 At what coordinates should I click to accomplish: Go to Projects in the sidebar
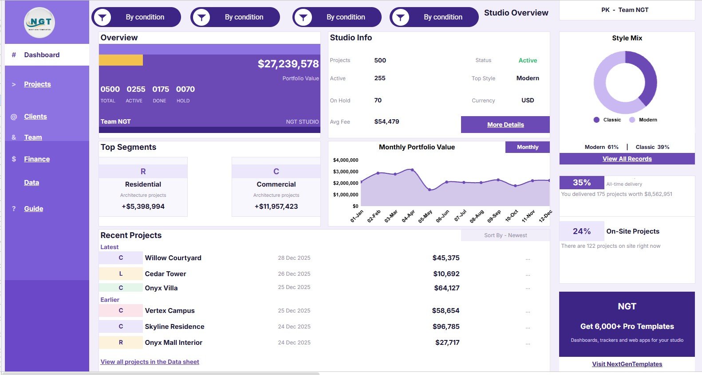pyautogui.click(x=37, y=84)
